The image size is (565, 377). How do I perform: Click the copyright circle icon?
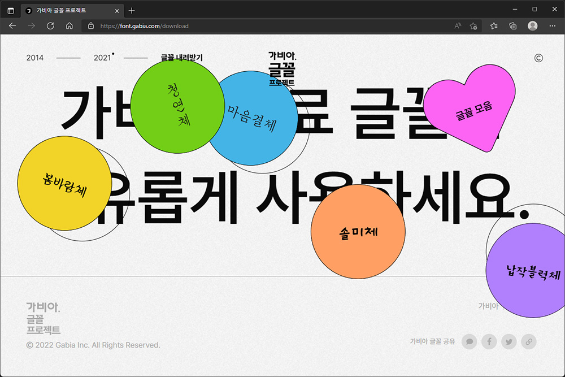pos(538,58)
